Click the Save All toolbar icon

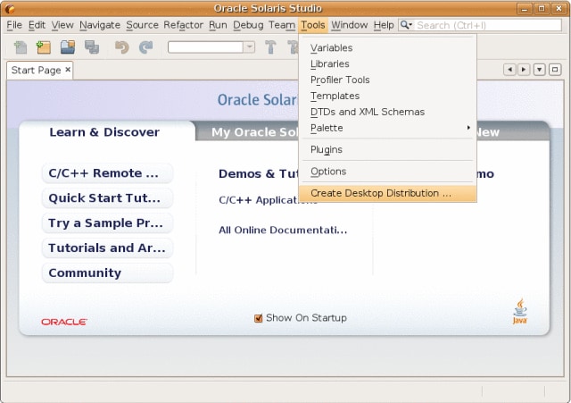pyautogui.click(x=92, y=47)
